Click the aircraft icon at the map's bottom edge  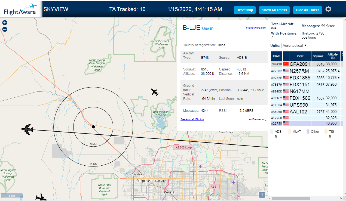coord(41,197)
